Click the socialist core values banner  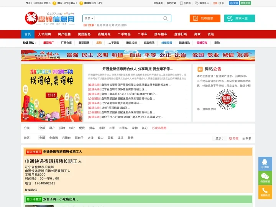[x=138, y=56]
